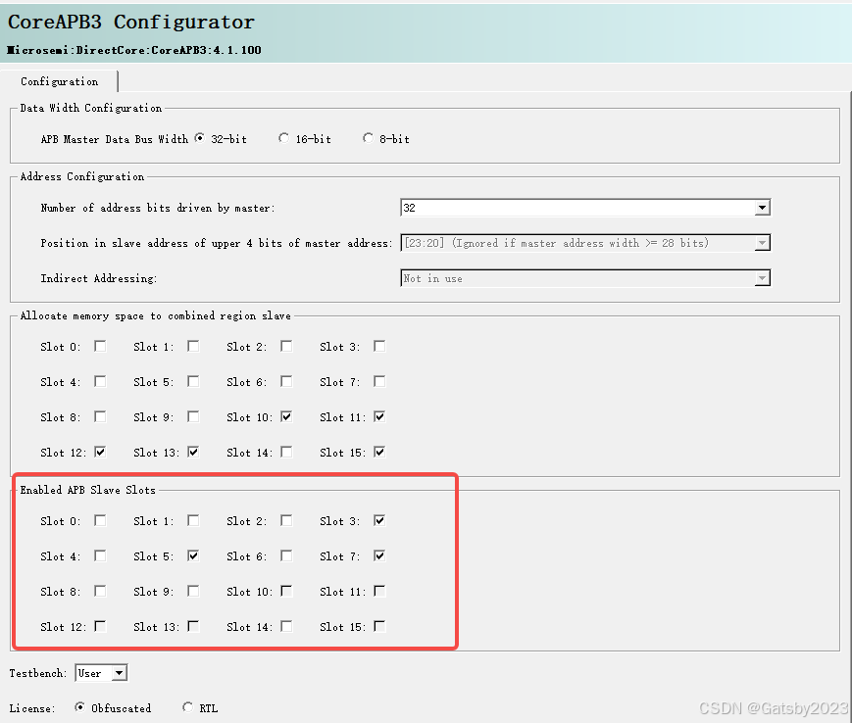The image size is (852, 723).
Task: Open the Testbench dropdown
Action: (101, 673)
